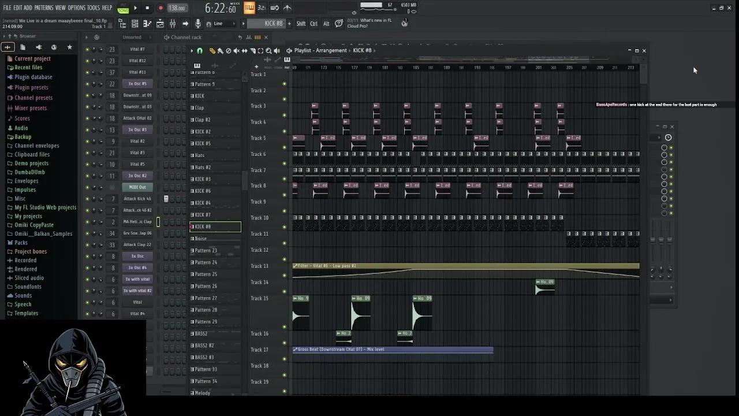739x416 pixels.
Task: Open the TOOLS menu
Action: (94, 8)
